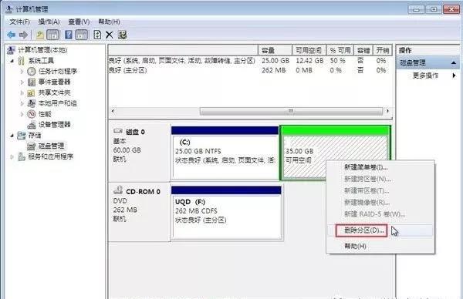Viewport: 463px width, 299px height.
Task: Click the volume list scroll right arrow
Action: point(387,111)
